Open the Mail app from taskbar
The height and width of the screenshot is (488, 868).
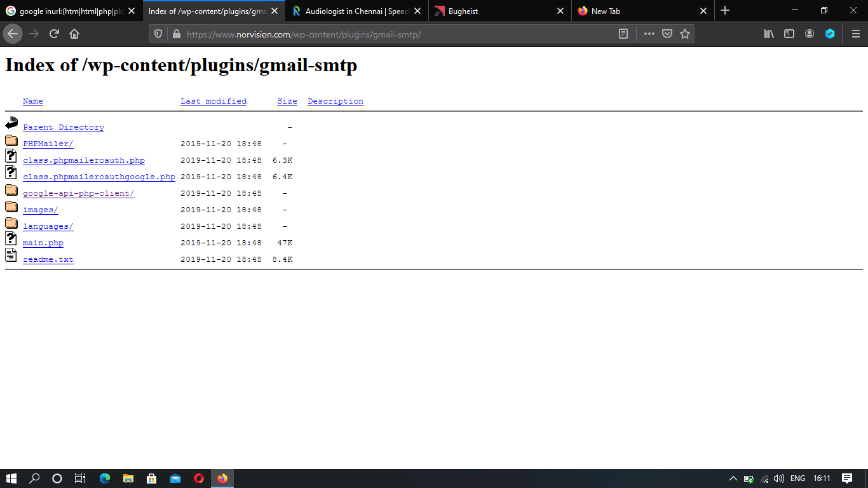[175, 478]
